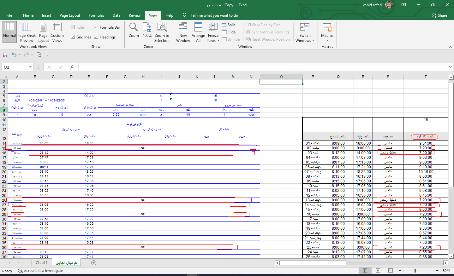This screenshot has height=276, width=454.
Task: Click the zoom slider handle
Action: pos(415,271)
